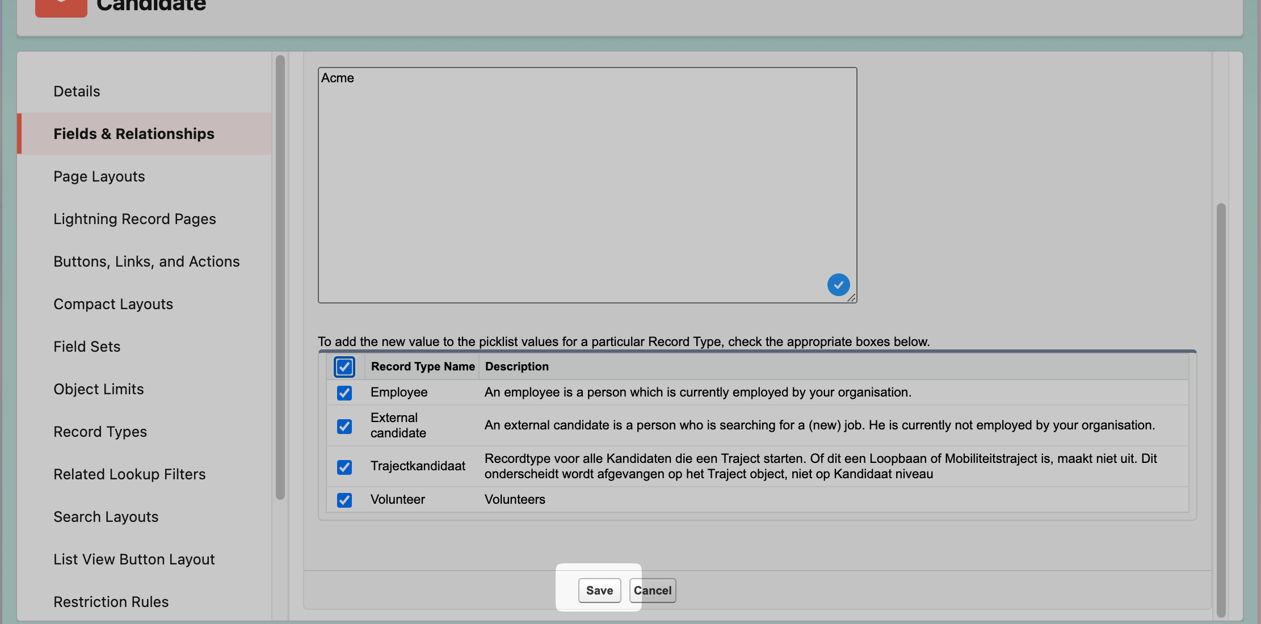Viewport: 1261px width, 624px height.
Task: Open Restriction Rules
Action: coord(111,602)
